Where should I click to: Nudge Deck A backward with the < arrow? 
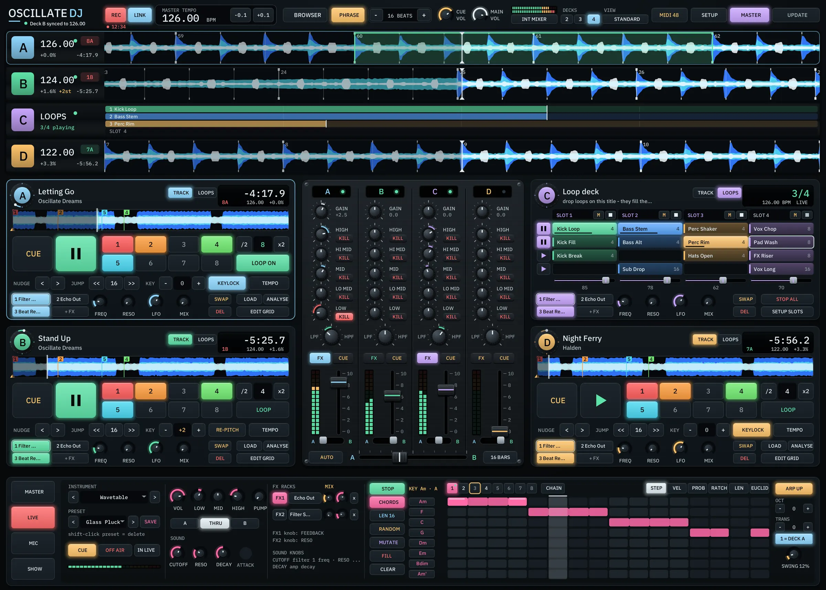[42, 283]
